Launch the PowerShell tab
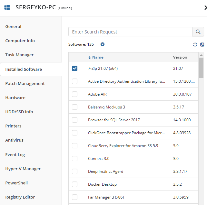The image size is (207, 205). click(x=16, y=183)
